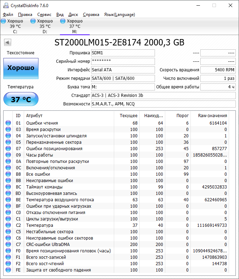Click status circle for Температура row C2

point(8,225)
